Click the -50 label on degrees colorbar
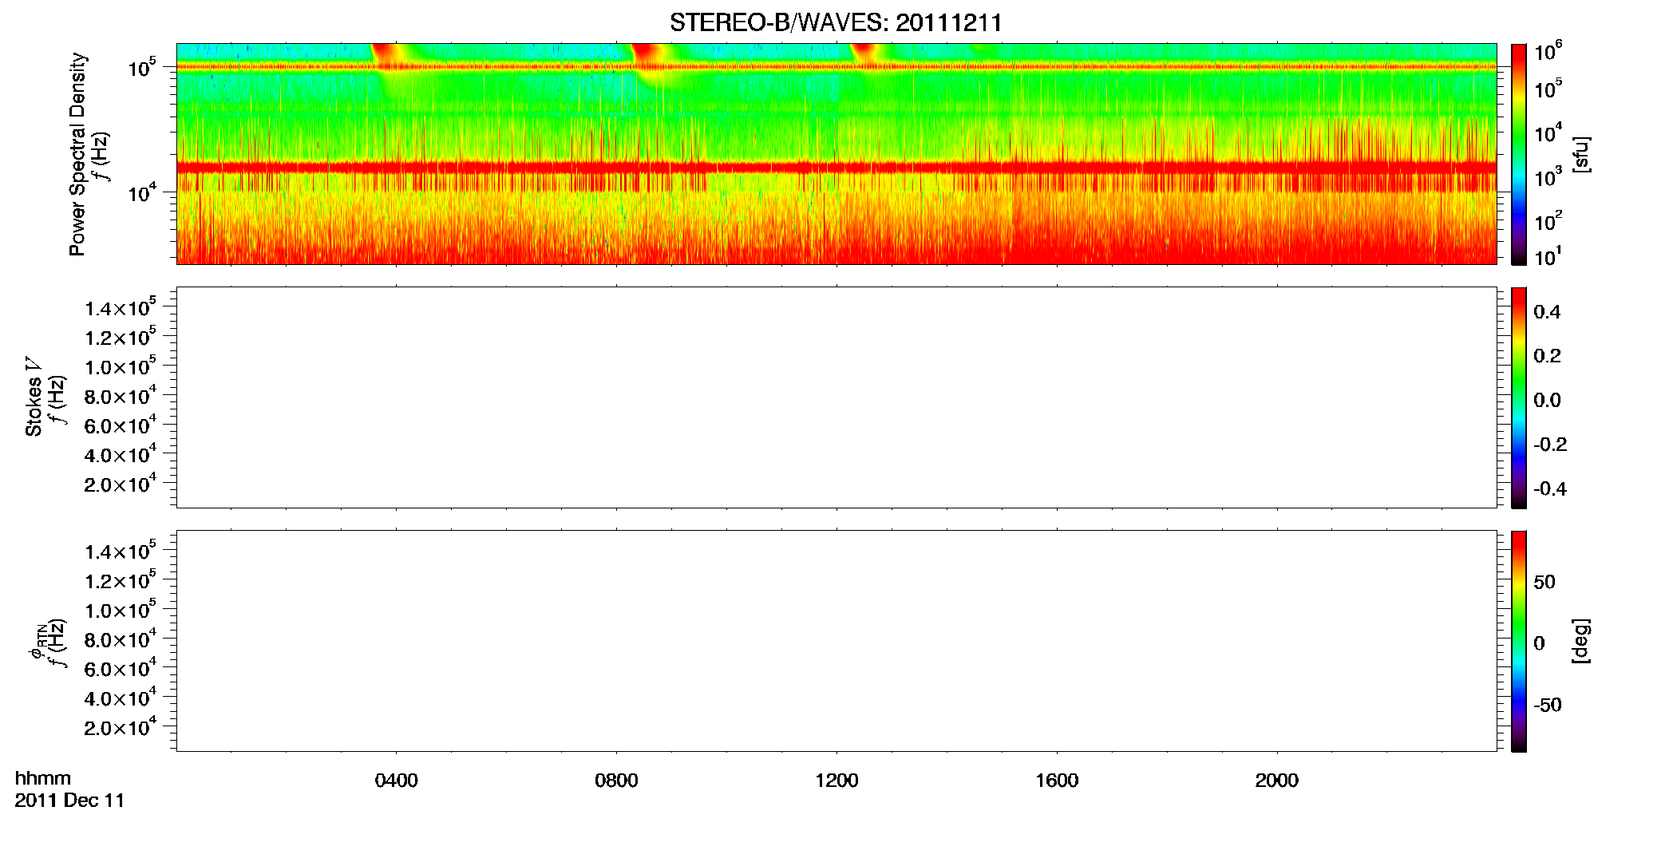This screenshot has height=862, width=1673. click(x=1548, y=706)
